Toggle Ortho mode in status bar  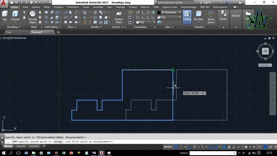(x=190, y=147)
